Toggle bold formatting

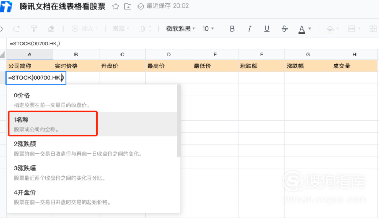tap(232, 29)
